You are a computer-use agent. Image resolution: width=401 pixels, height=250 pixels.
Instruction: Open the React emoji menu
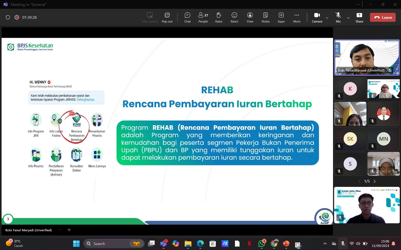pos(234,17)
